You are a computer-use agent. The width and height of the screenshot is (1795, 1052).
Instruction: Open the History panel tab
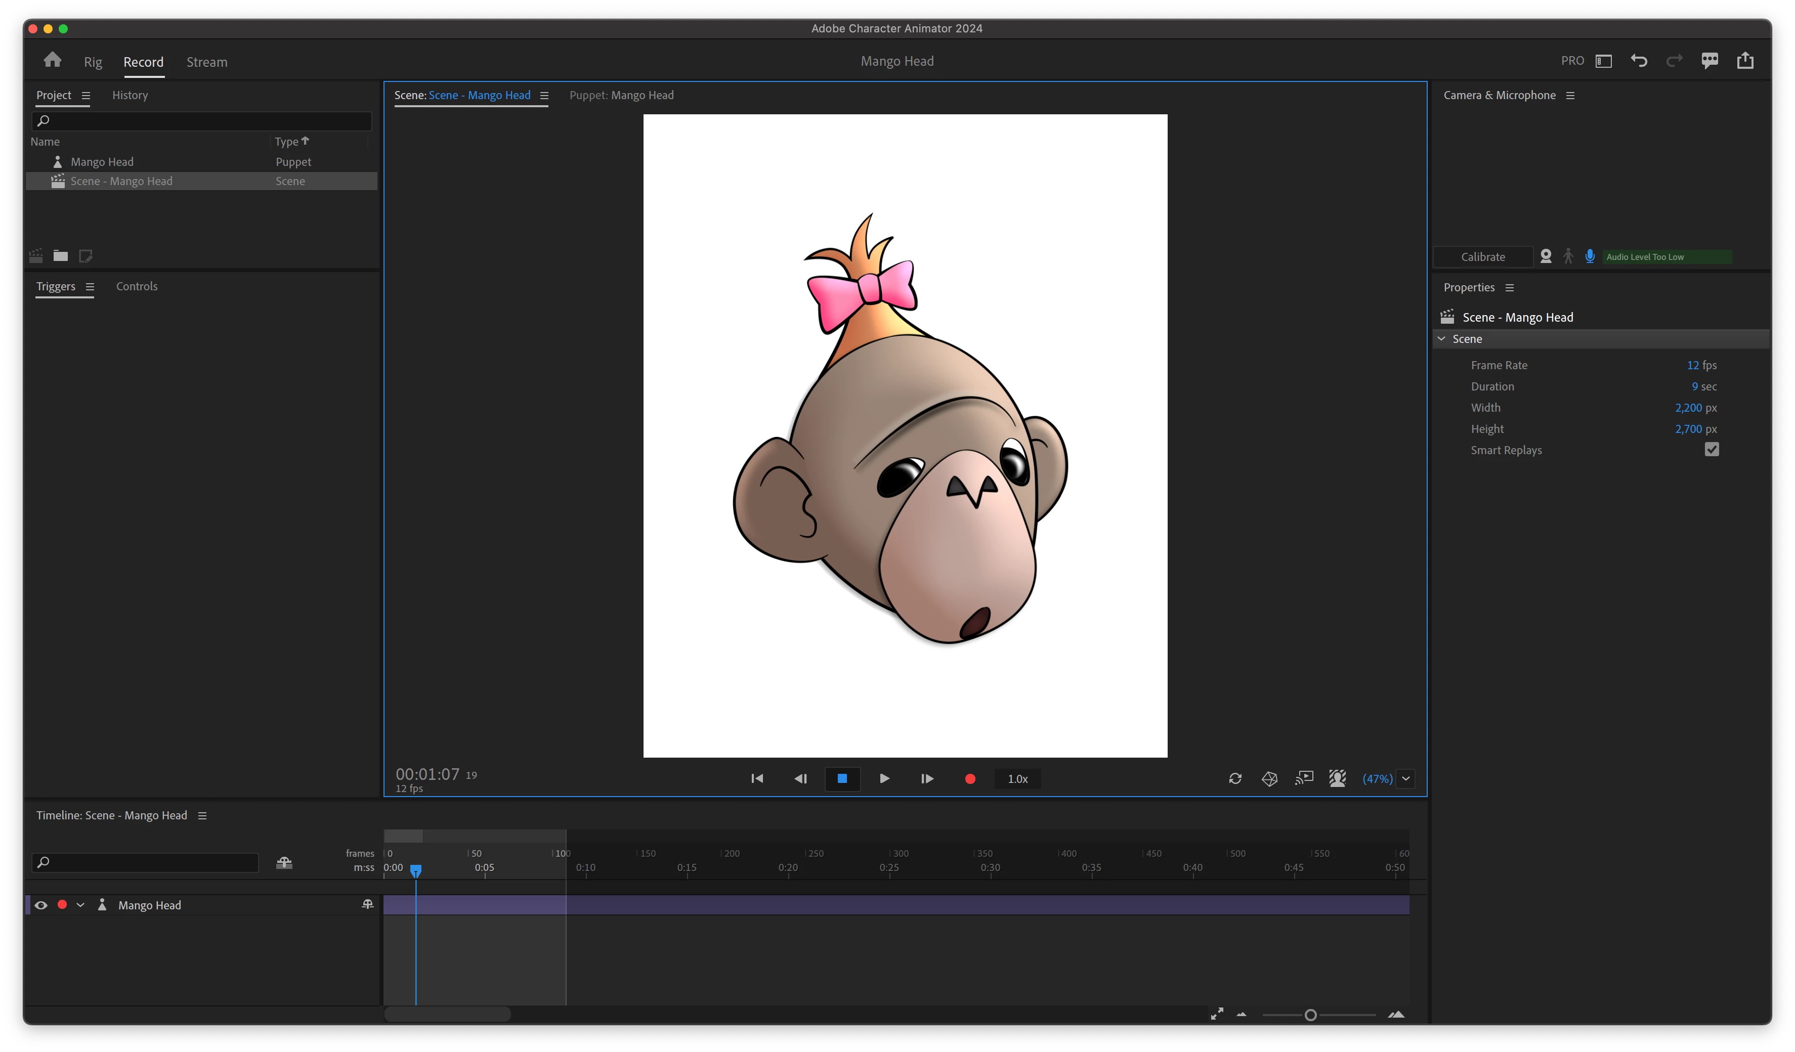coord(130,96)
